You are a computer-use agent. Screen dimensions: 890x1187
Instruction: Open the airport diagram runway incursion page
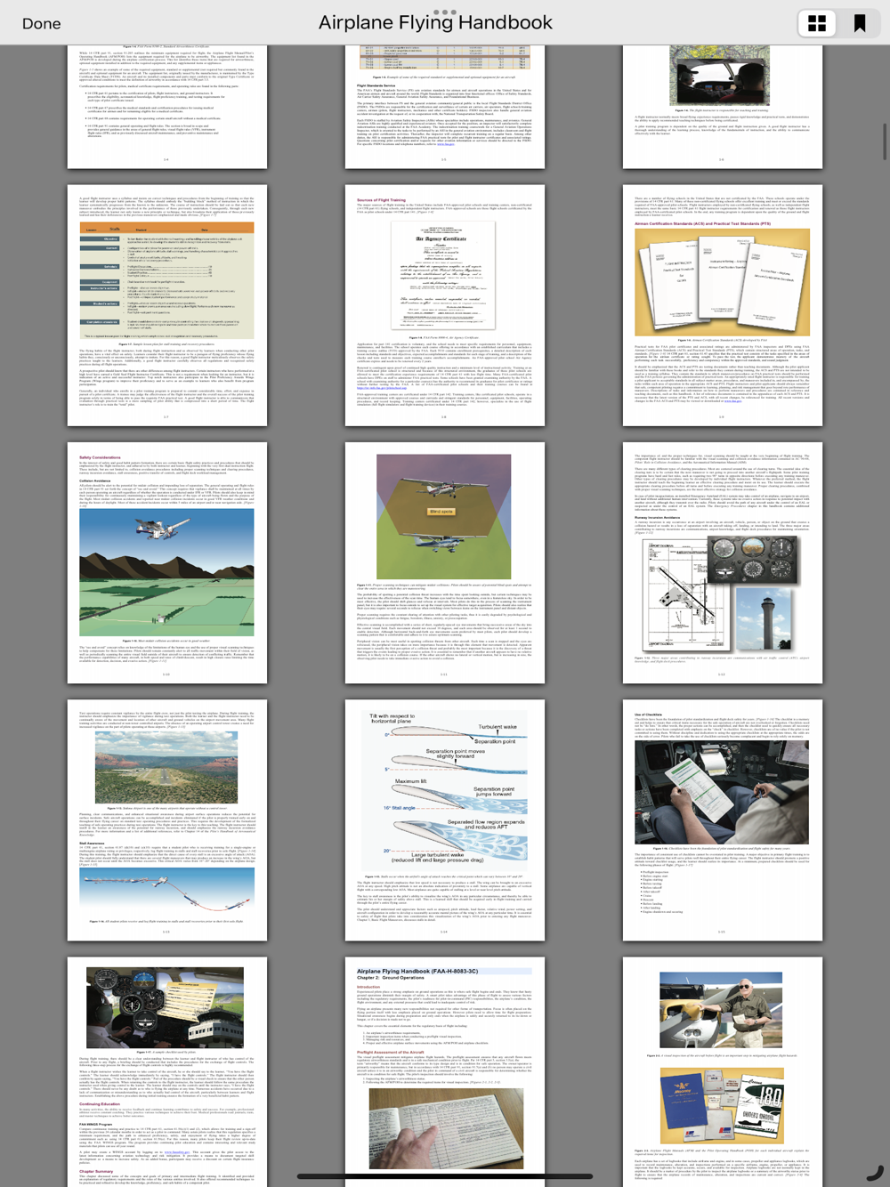(723, 563)
